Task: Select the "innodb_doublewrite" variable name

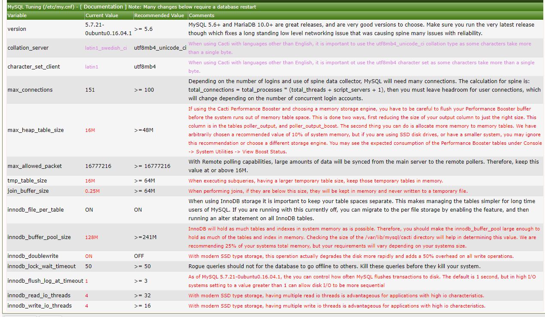Action: pyautogui.click(x=33, y=256)
